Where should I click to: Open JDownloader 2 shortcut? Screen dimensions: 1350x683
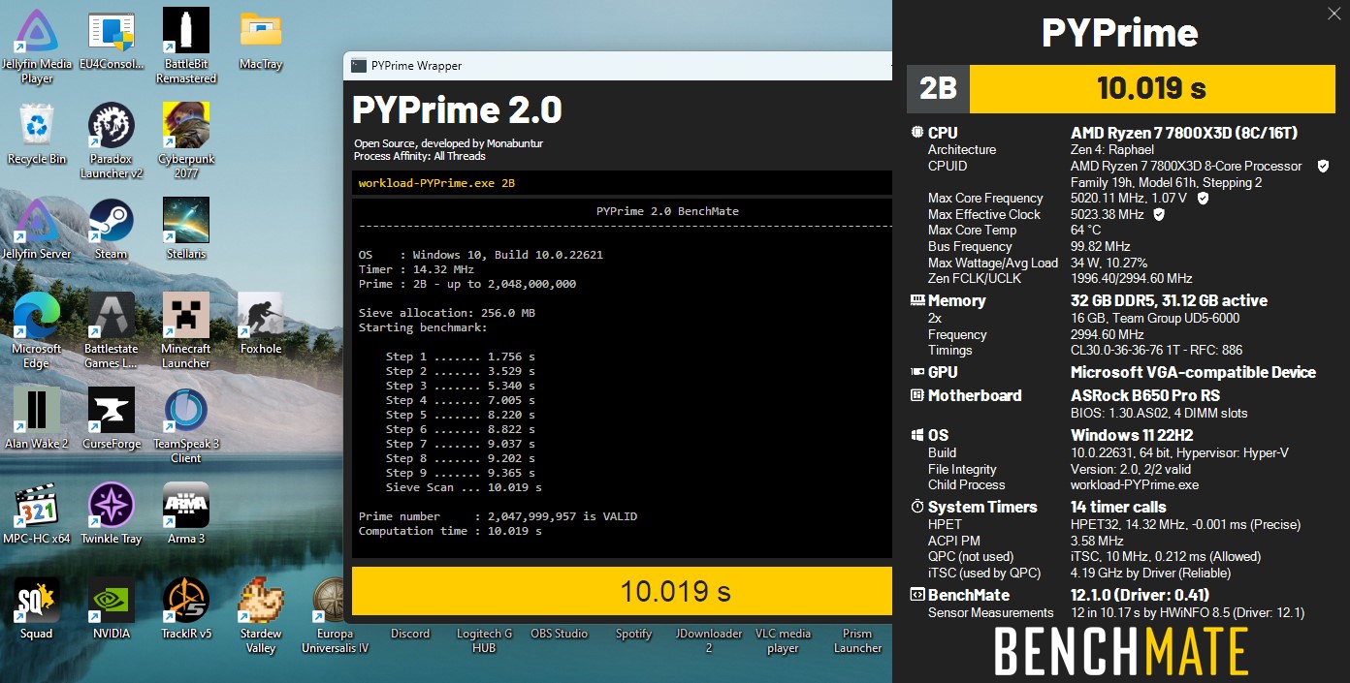click(x=708, y=639)
